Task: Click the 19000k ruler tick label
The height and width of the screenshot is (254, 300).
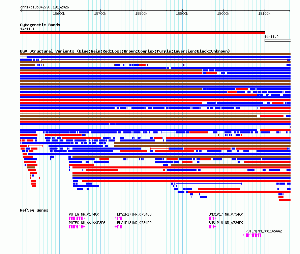Action: [223, 13]
